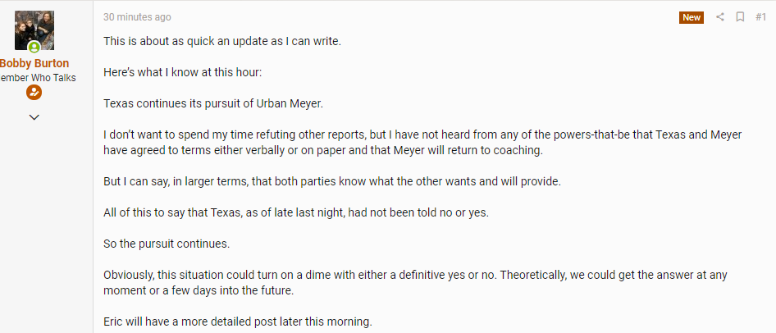Open the Bobby Burton profile link
Image resolution: width=776 pixels, height=333 pixels.
point(34,63)
